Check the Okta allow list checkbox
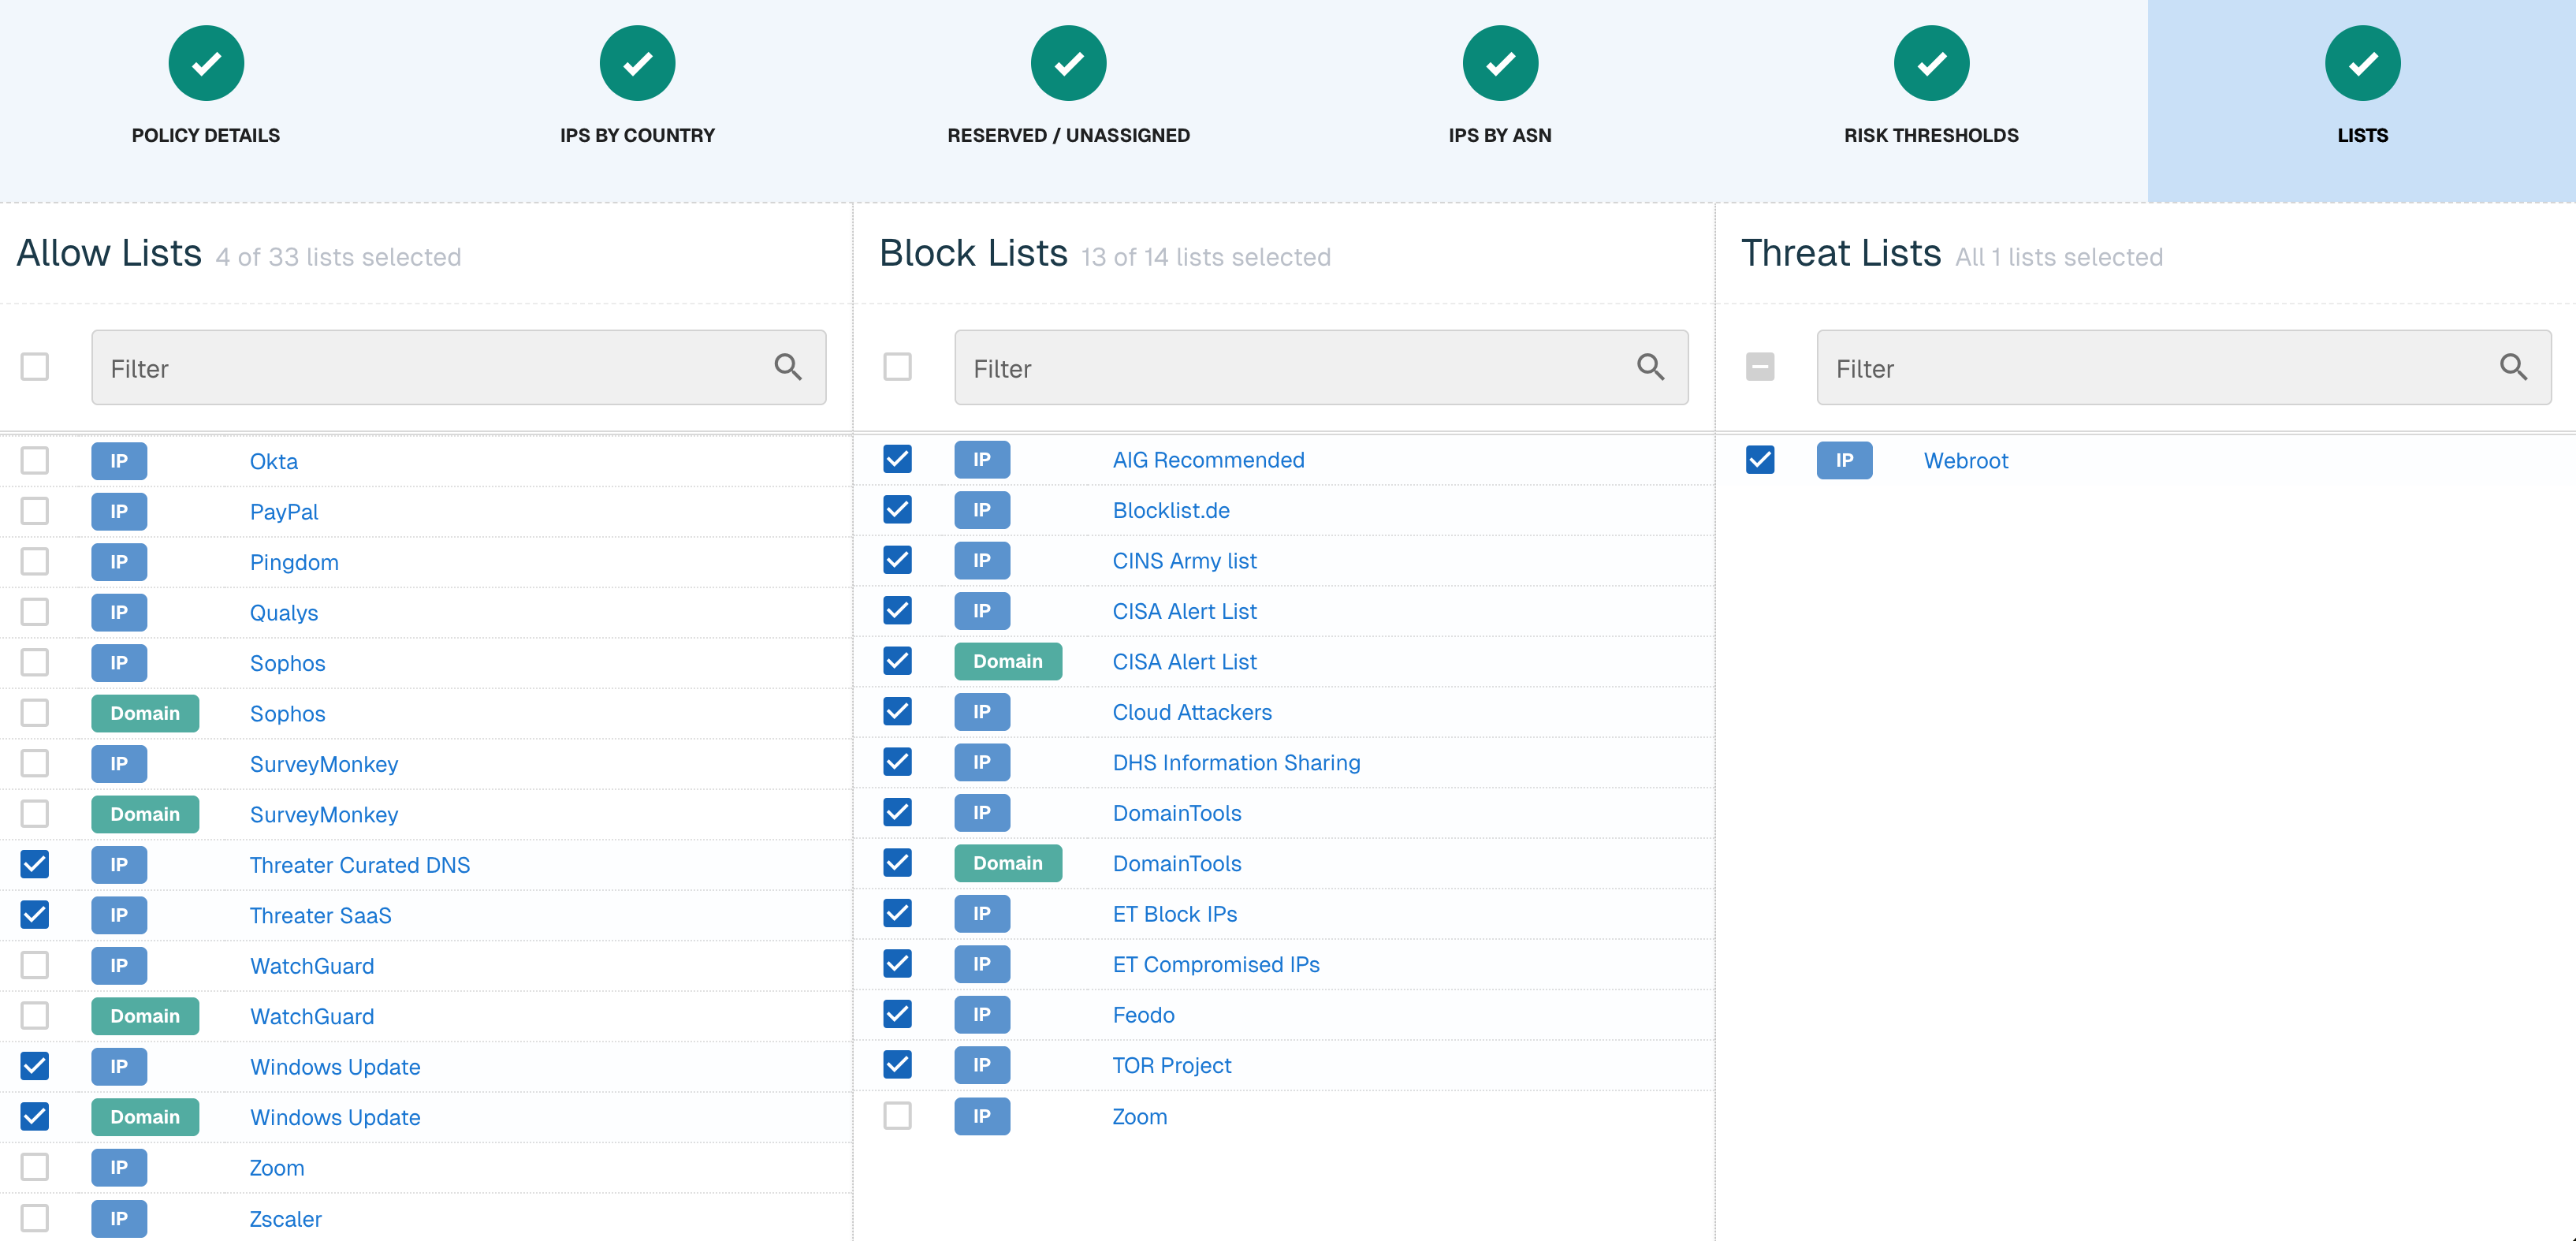The image size is (2576, 1241). (x=35, y=460)
